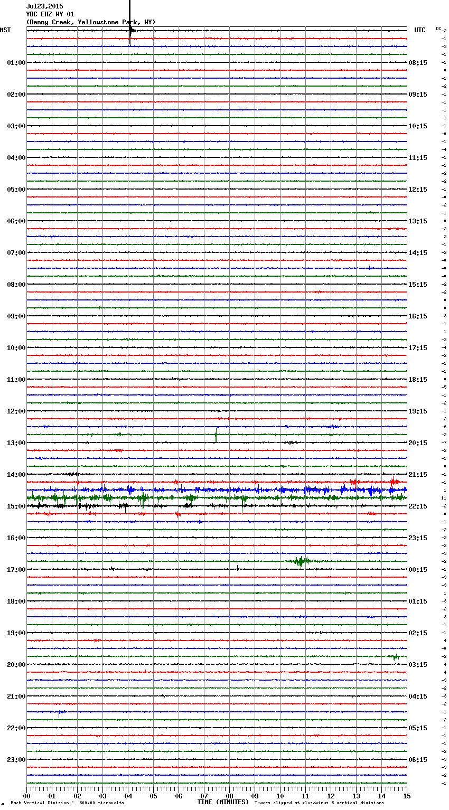Click the 05 tick label on minutes axis
Screen dimensions: 449x810
pyautogui.click(x=153, y=796)
